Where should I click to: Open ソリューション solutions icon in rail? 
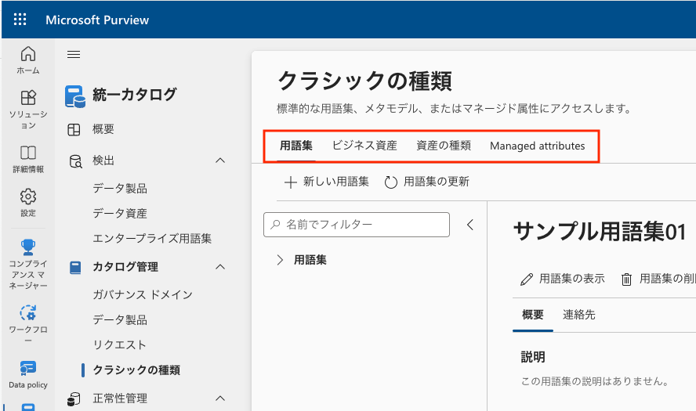tap(28, 98)
